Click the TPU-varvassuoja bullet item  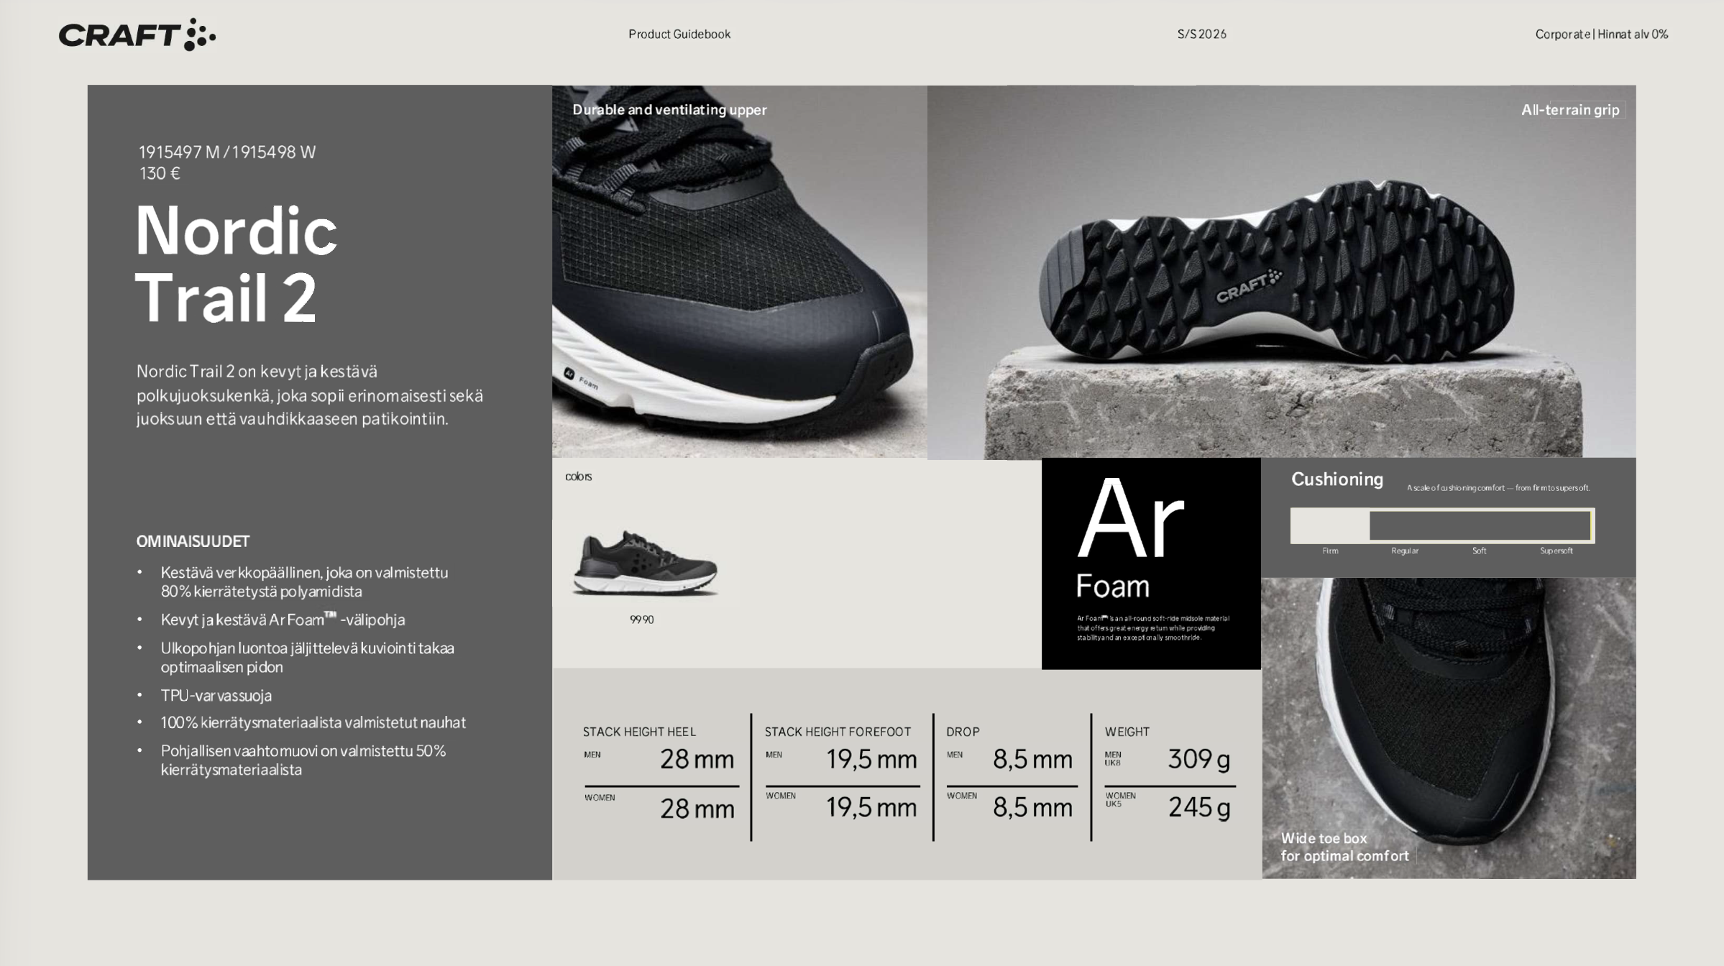point(216,695)
